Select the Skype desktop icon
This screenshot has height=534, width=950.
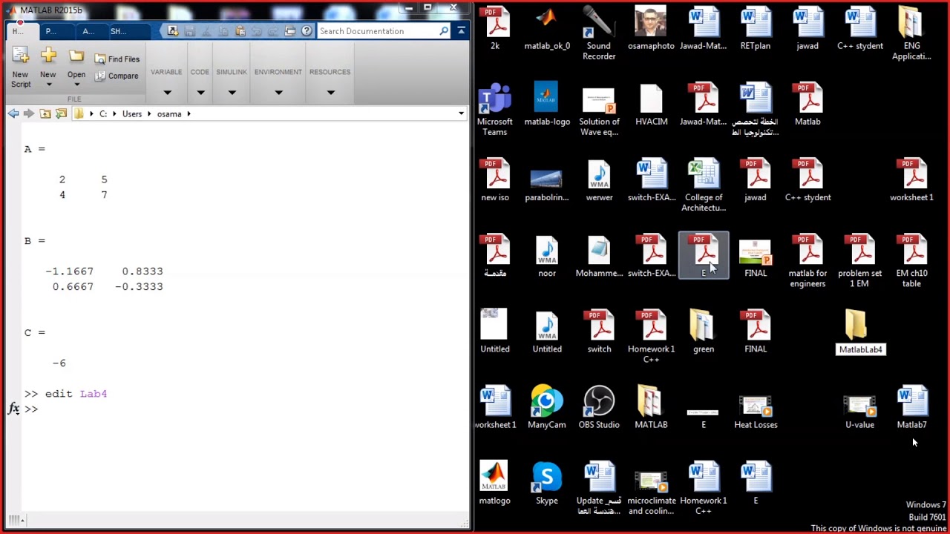[547, 483]
